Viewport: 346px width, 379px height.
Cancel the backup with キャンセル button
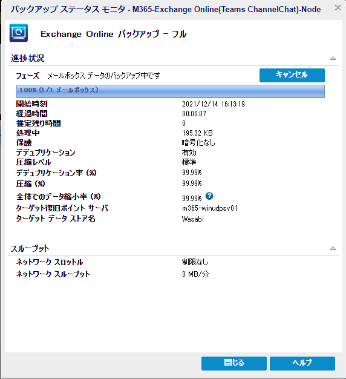tap(292, 75)
